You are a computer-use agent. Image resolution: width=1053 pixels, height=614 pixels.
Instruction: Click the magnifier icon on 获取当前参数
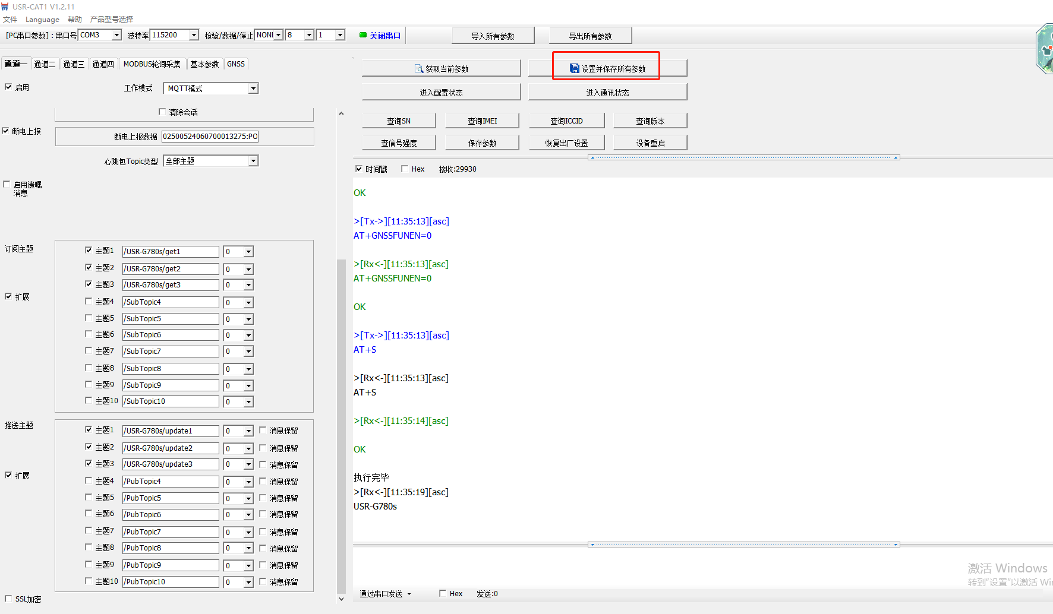pyautogui.click(x=418, y=69)
